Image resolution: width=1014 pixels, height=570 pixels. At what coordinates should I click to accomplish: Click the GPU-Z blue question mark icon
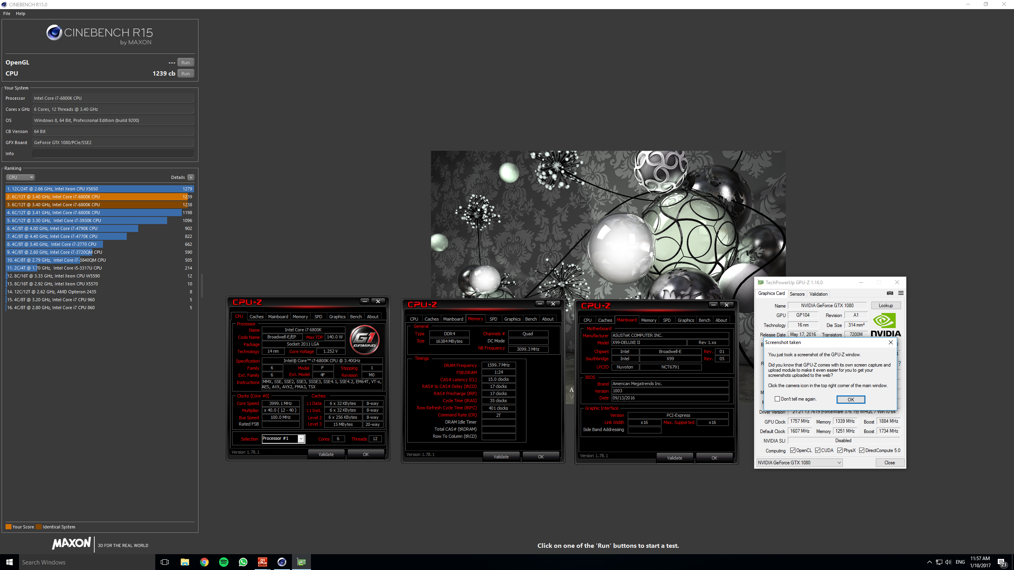click(x=900, y=363)
